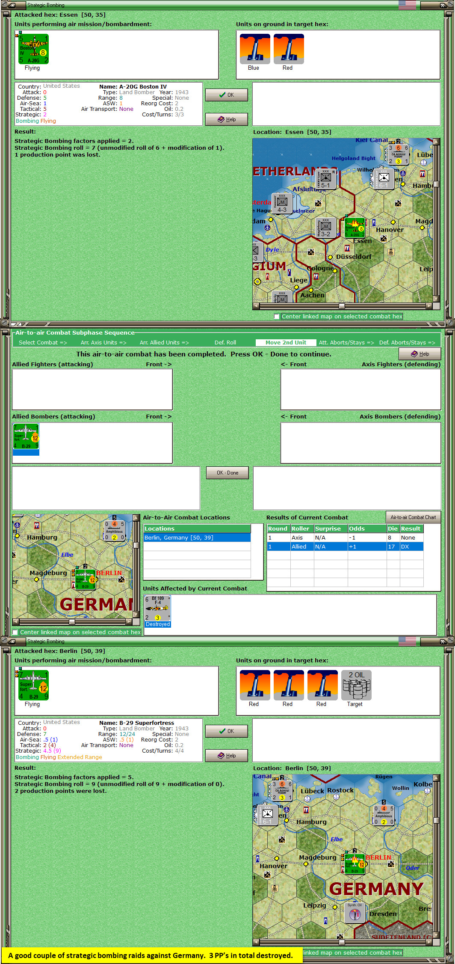The height and width of the screenshot is (964, 455).
Task: Click the second Red factory icon in Berlin hex
Action: point(289,685)
